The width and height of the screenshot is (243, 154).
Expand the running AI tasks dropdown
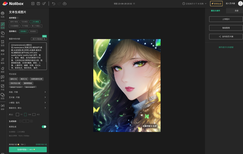point(206,4)
